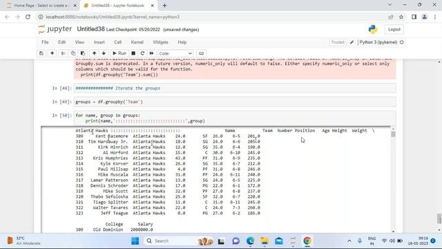The width and height of the screenshot is (442, 249).
Task: Open tab search chevron in title bar
Action: [x=390, y=5]
